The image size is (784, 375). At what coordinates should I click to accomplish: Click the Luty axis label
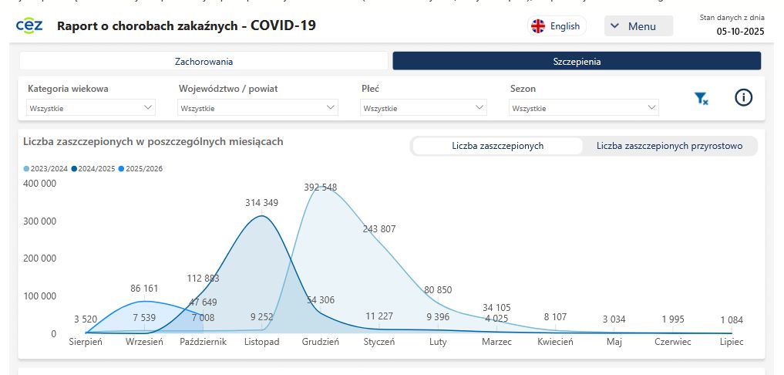pyautogui.click(x=438, y=342)
